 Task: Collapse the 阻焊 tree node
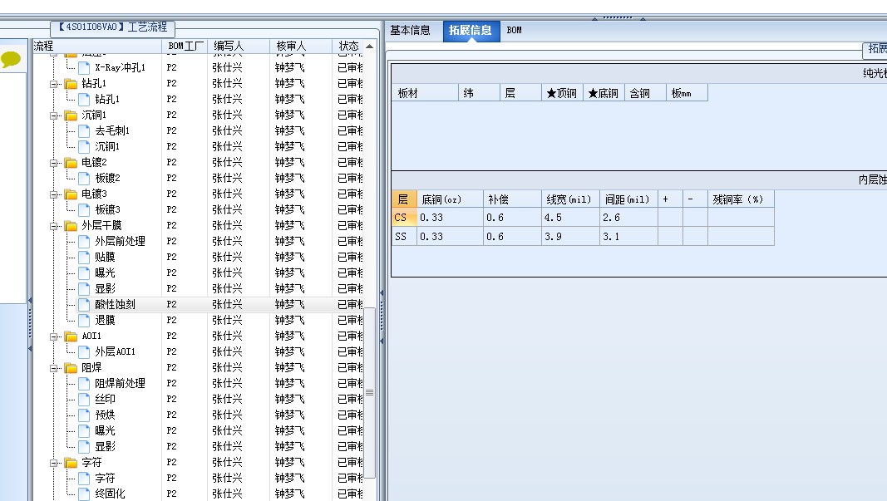[x=54, y=368]
